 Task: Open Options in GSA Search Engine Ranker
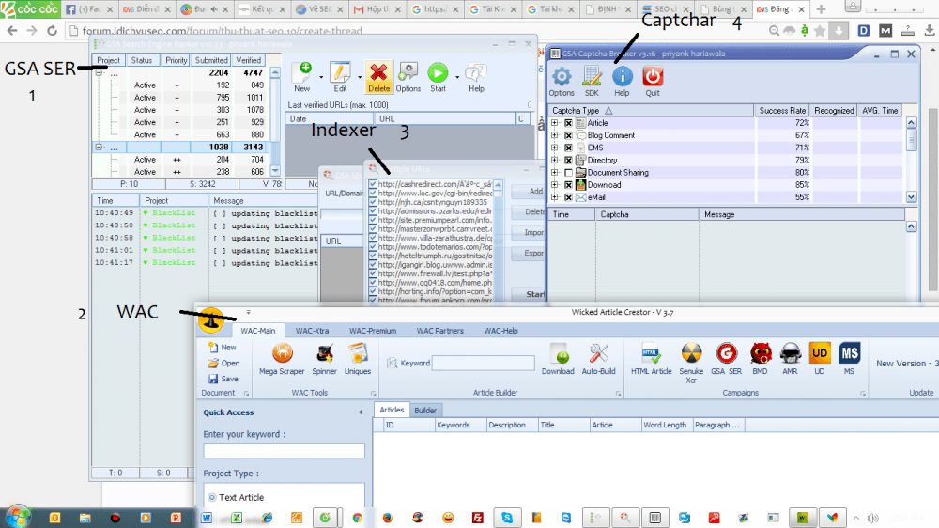tap(408, 73)
